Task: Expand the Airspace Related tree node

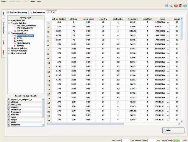Action: tap(9, 48)
